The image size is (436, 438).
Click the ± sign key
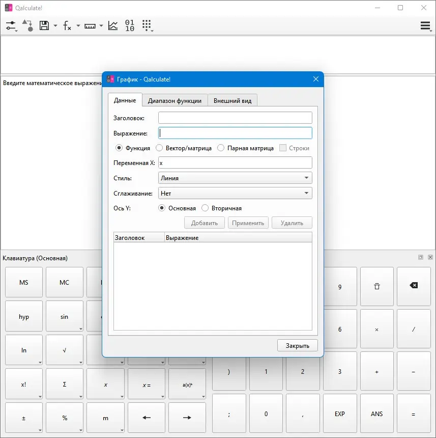[x=24, y=418]
